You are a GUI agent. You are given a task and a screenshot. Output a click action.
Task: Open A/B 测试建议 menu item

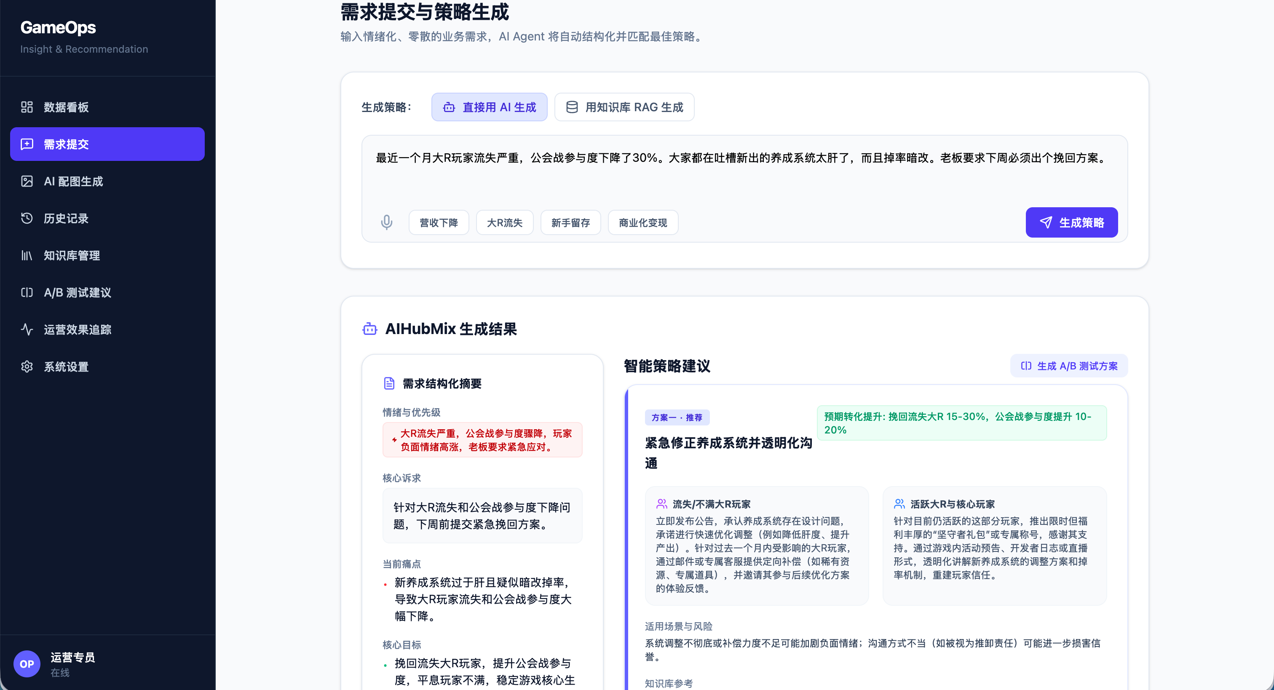point(107,292)
